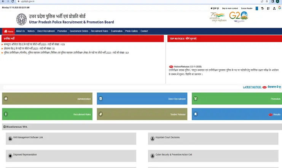
Task: Bookmark this page with star icon
Action: tap(267, 1)
